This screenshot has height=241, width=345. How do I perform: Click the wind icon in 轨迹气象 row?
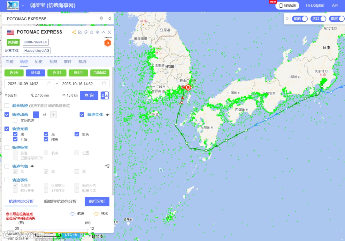(107, 166)
